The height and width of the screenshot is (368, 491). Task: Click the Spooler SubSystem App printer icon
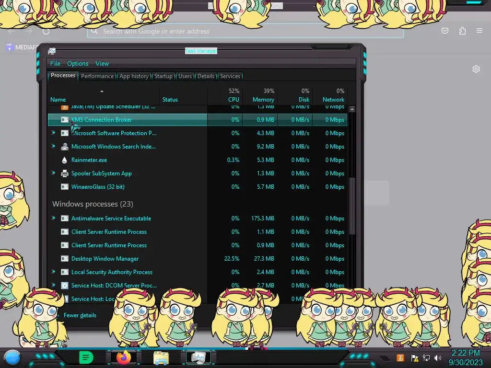tap(65, 173)
